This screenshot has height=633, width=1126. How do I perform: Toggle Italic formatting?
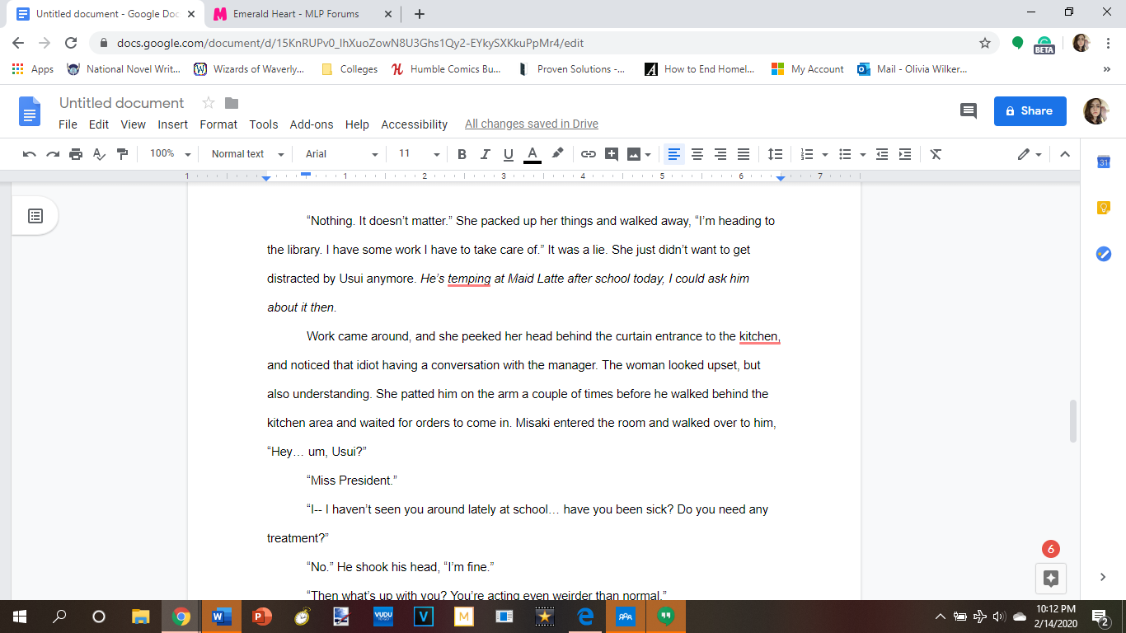[485, 154]
